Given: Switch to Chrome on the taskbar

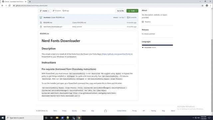Looking at the screenshot, I should coord(79,118).
